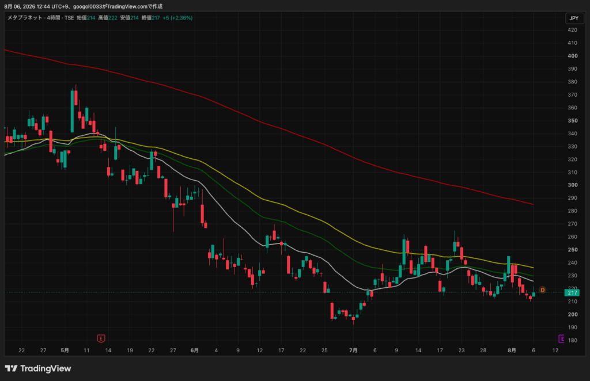Click the red earnings E marker near May 14
The image size is (590, 381).
[101, 338]
